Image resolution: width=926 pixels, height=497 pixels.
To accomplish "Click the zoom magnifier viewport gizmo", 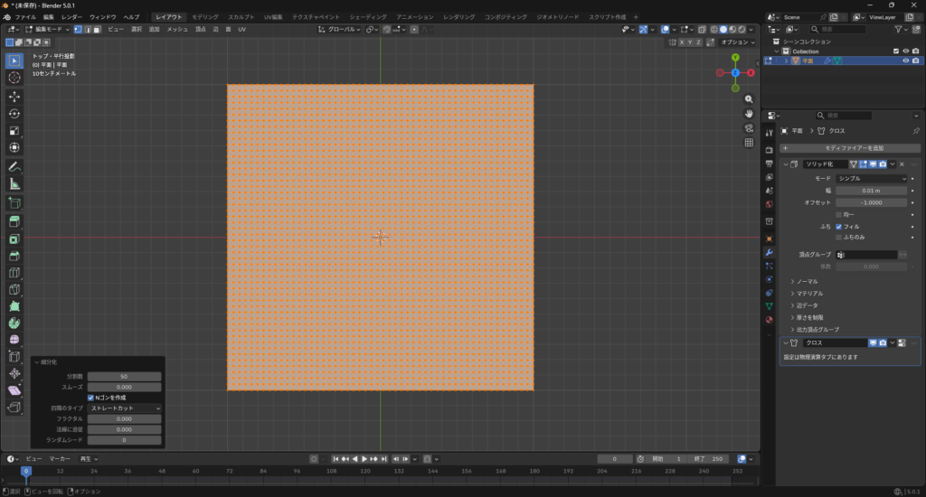I will (749, 98).
